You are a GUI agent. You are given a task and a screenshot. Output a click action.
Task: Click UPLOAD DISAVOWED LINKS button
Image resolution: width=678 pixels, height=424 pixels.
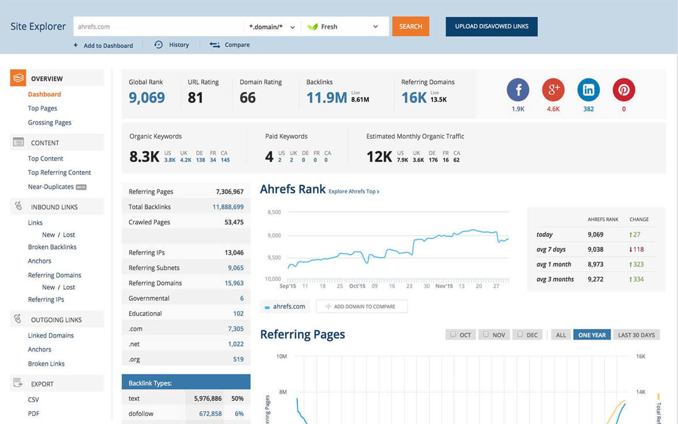click(491, 26)
